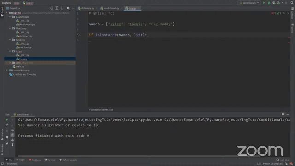Toggle the Favorites side tool window
Image resolution: width=295 pixels, height=166 pixels.
(2, 149)
